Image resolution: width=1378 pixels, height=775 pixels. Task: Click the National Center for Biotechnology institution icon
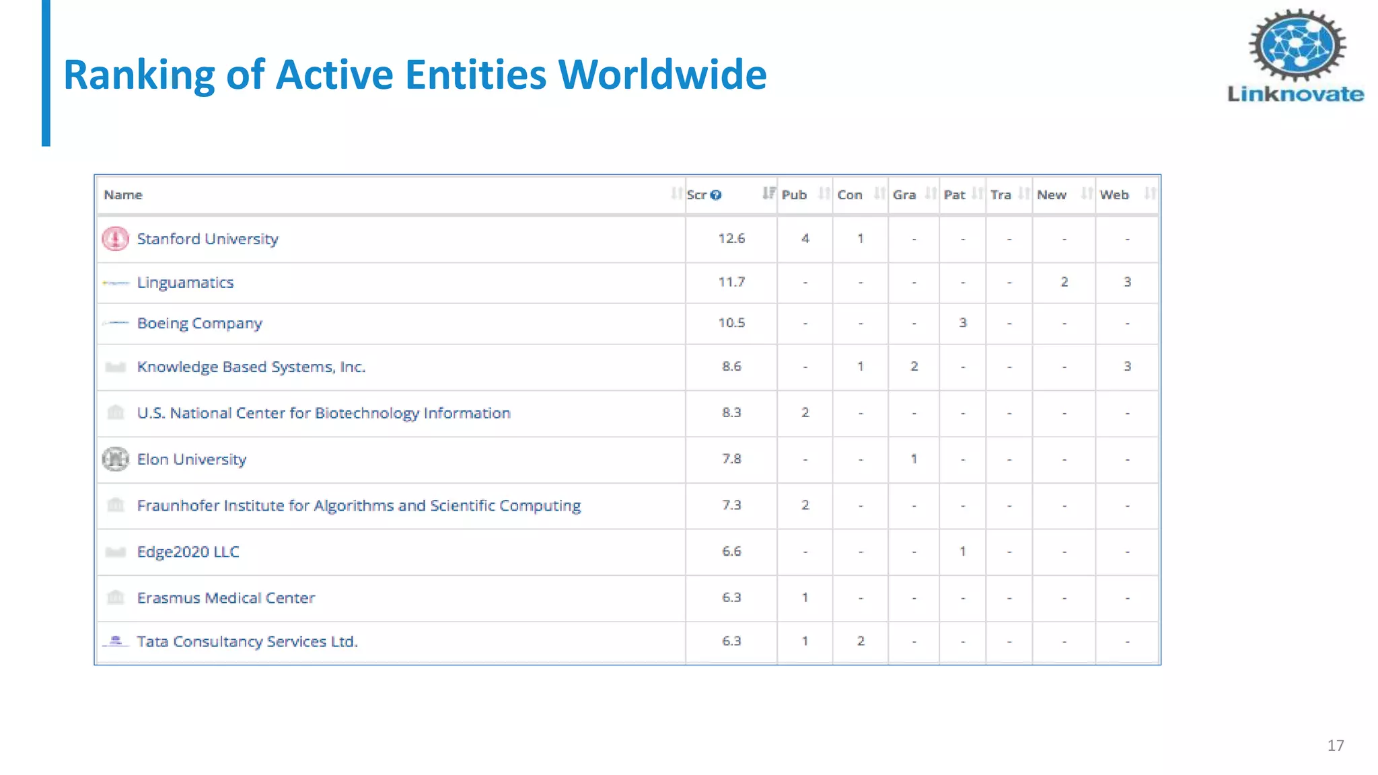(x=116, y=412)
